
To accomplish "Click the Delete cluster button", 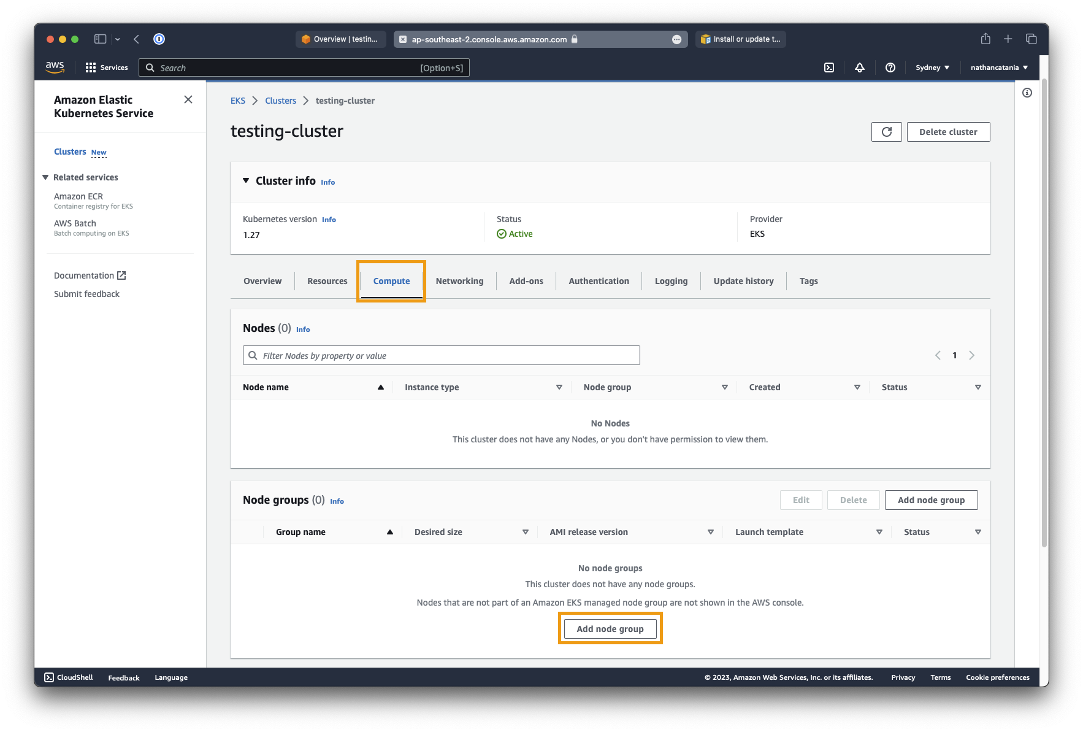I will click(948, 132).
